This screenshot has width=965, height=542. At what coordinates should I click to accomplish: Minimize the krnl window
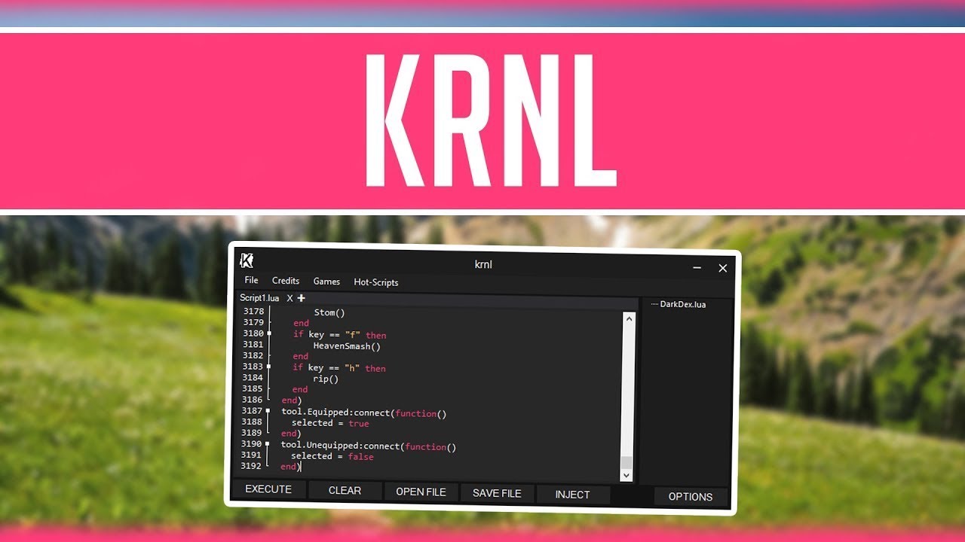[697, 267]
